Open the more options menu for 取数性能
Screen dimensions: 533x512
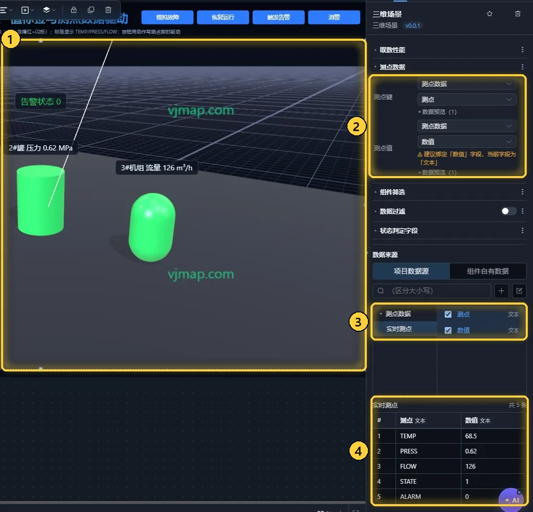pyautogui.click(x=523, y=50)
